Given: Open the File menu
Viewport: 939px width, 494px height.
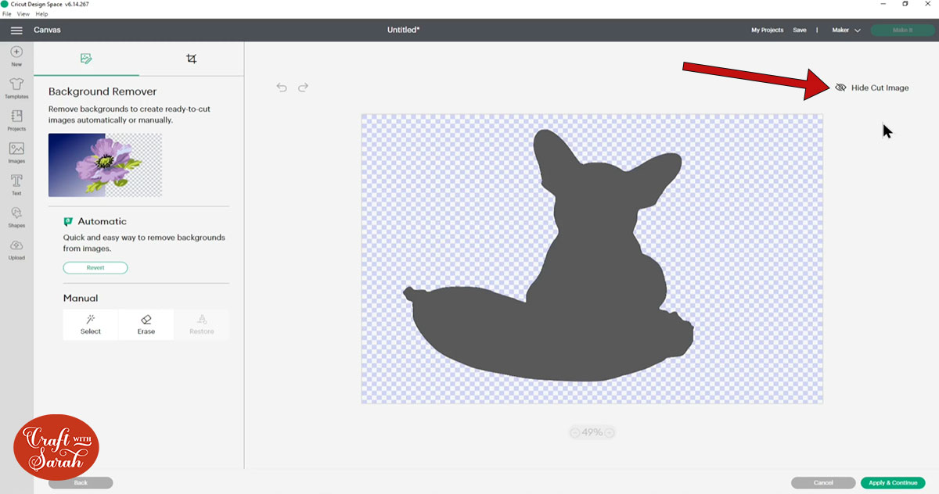Looking at the screenshot, I should pyautogui.click(x=7, y=14).
